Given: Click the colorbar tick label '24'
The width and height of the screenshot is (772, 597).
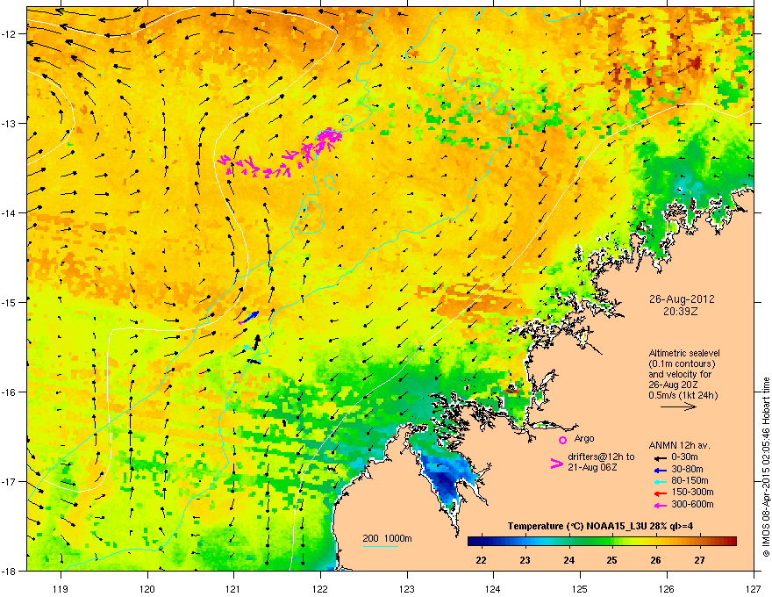Looking at the screenshot, I should (568, 560).
